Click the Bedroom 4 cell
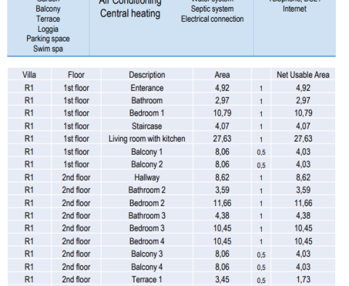This screenshot has width=349, height=286. pyautogui.click(x=147, y=241)
